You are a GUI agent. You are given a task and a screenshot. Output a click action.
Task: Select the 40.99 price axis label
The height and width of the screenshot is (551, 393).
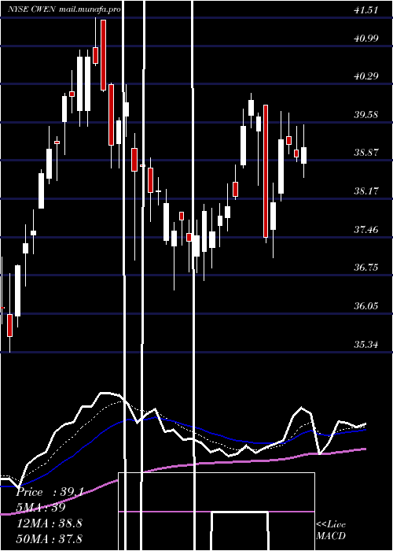366,39
